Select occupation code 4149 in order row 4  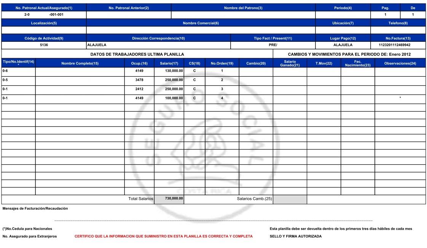pos(139,98)
